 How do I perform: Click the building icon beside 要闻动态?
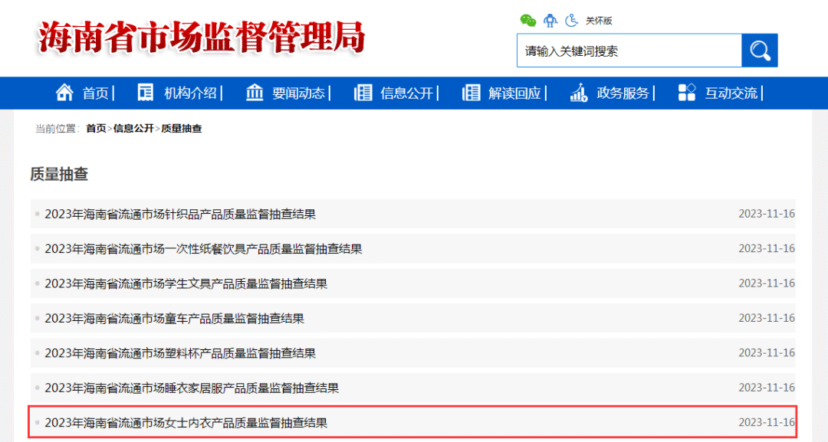255,93
